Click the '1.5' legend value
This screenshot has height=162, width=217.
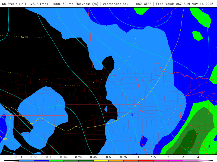153,157
